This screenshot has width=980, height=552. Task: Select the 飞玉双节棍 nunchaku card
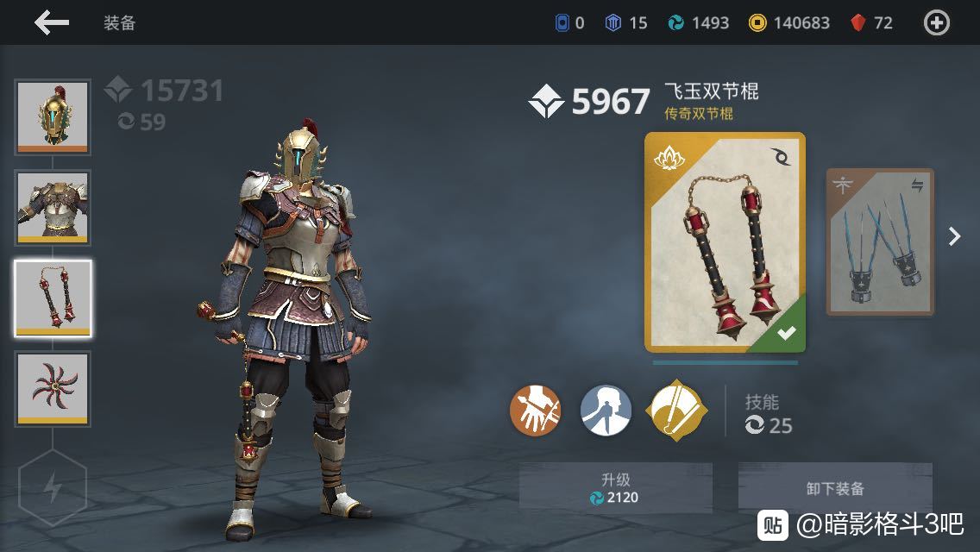[725, 242]
